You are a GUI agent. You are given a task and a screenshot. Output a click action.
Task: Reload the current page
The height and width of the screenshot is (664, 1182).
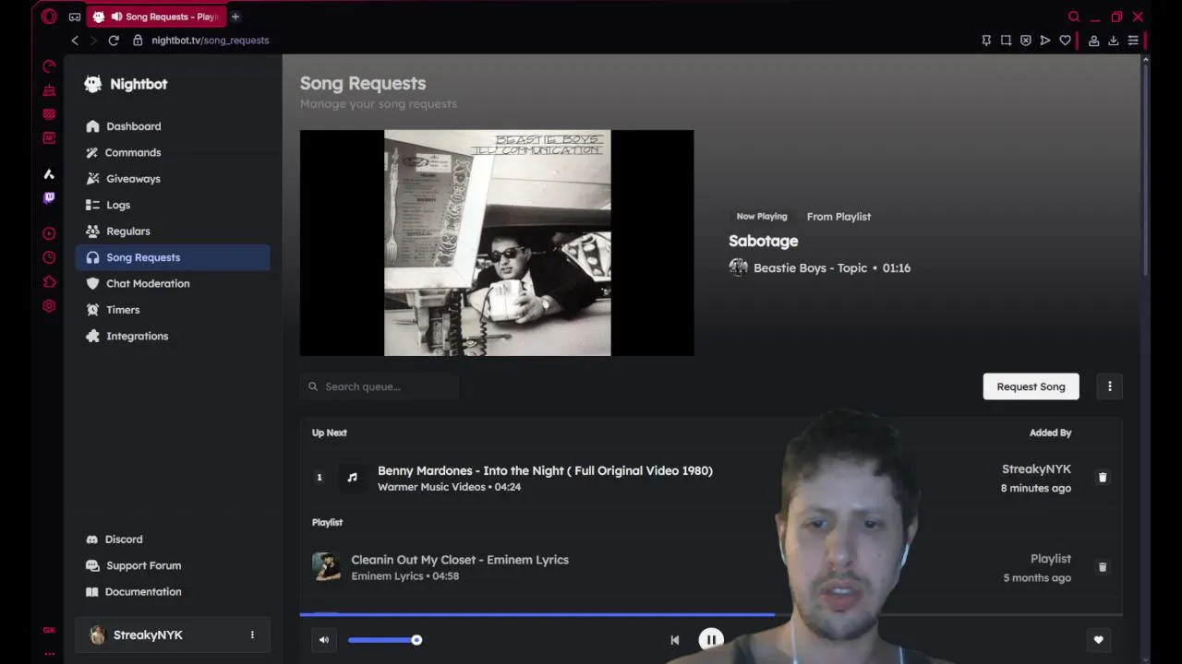(x=114, y=41)
